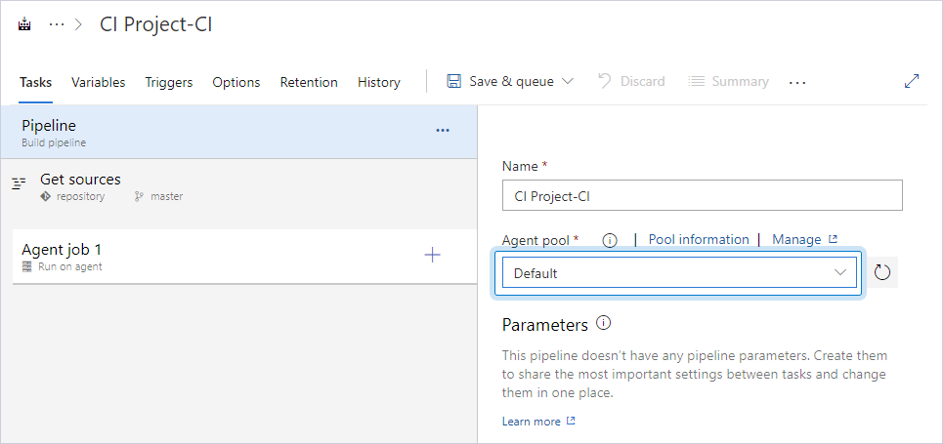
Task: Open the Pool information link
Action: (699, 239)
